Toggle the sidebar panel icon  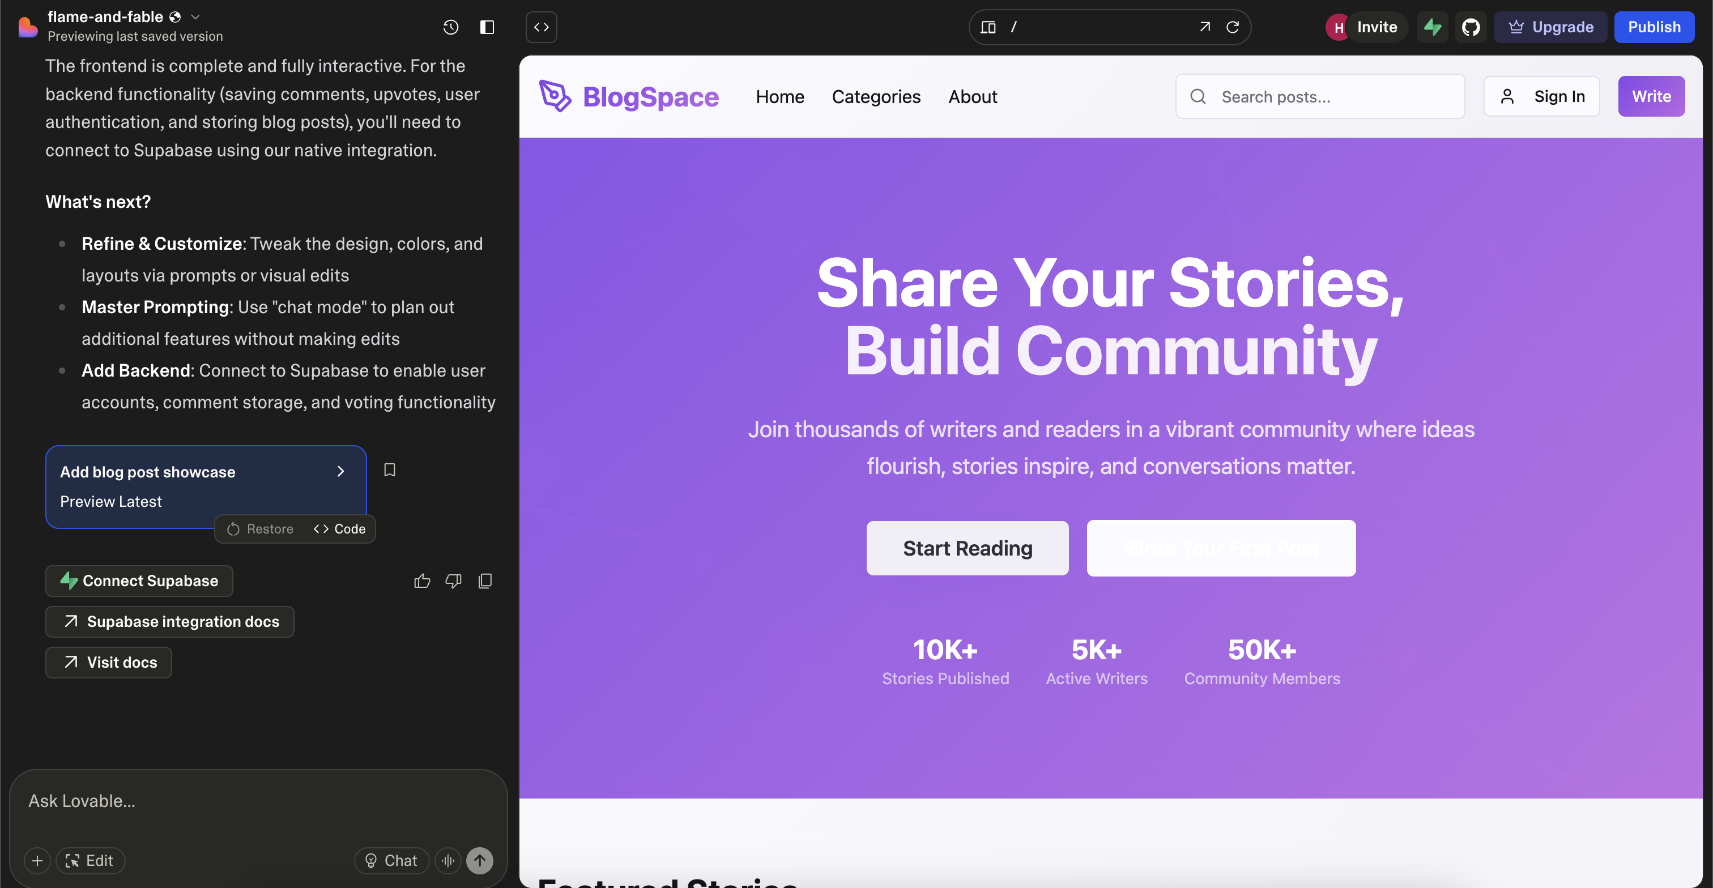pos(487,27)
